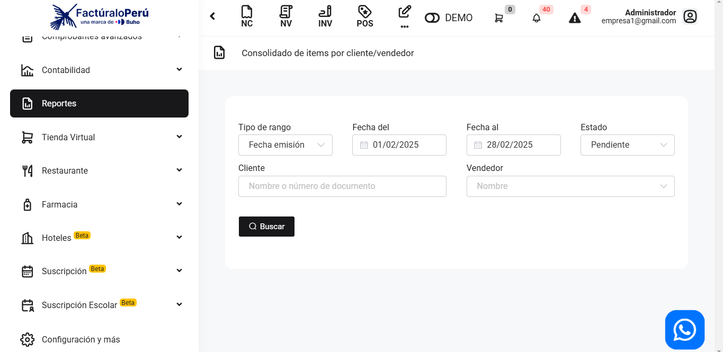723x352 pixels.
Task: Open the Vendedor name dropdown
Action: [570, 186]
